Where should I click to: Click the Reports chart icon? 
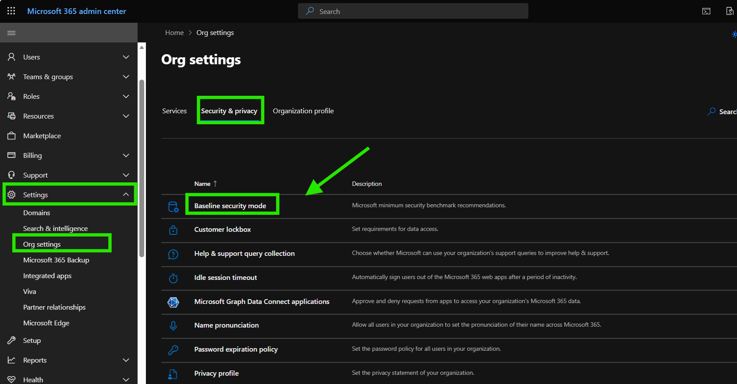click(x=11, y=360)
